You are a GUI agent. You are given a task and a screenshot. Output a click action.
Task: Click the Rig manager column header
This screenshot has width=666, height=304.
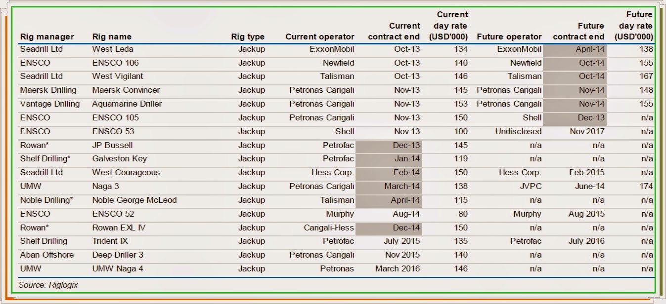coord(47,37)
